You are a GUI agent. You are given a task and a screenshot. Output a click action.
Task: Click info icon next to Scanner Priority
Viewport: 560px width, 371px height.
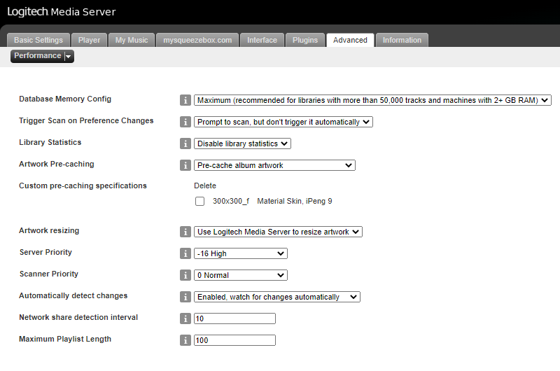[185, 275]
